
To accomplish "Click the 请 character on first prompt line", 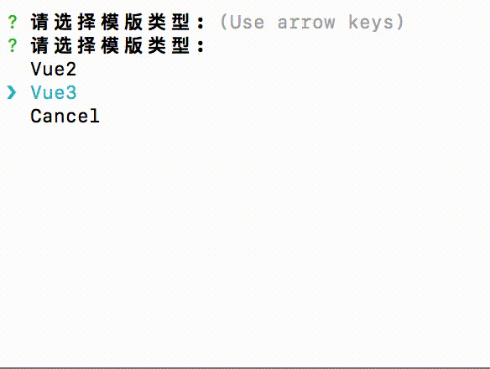I will click(x=39, y=22).
